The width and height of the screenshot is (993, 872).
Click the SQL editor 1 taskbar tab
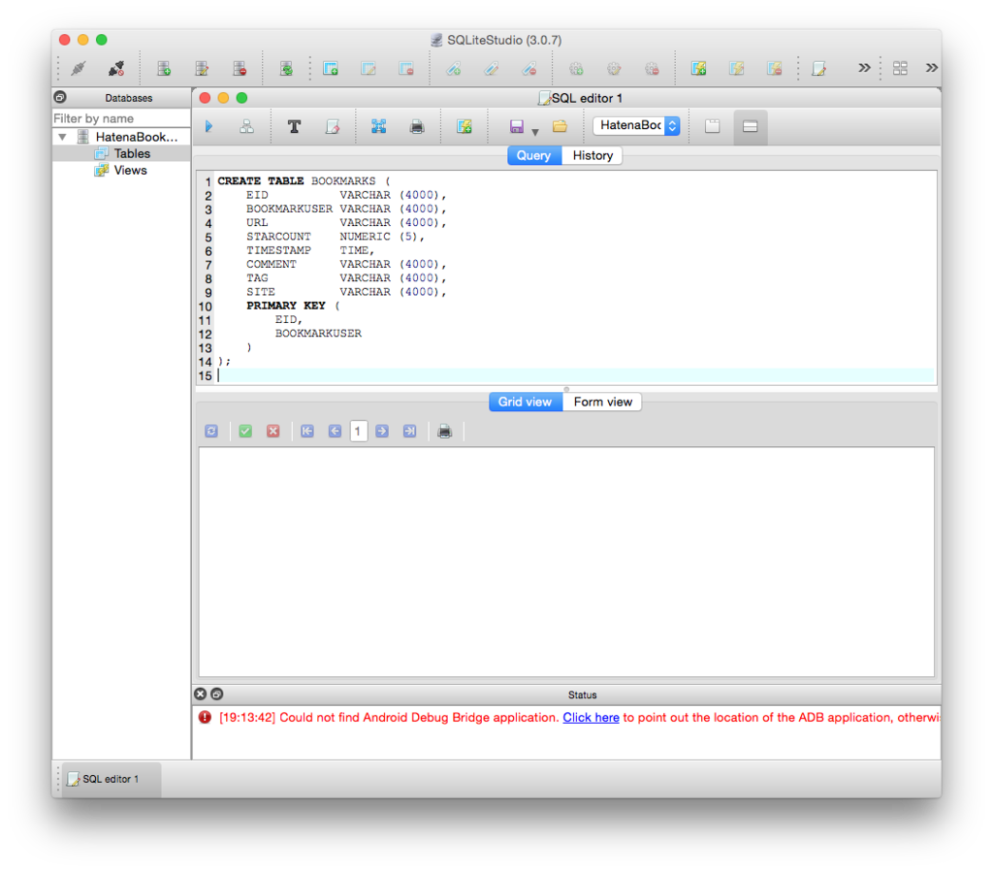pos(112,779)
